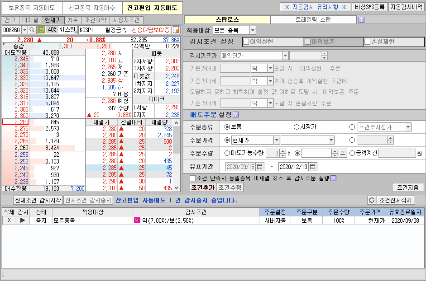The height and width of the screenshot is (281, 426).
Task: Click the play icon in the monitoring row
Action: 22,220
